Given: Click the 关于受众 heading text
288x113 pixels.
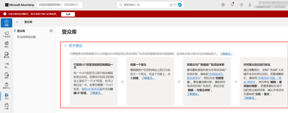Looking at the screenshot, I should (x=75, y=46).
